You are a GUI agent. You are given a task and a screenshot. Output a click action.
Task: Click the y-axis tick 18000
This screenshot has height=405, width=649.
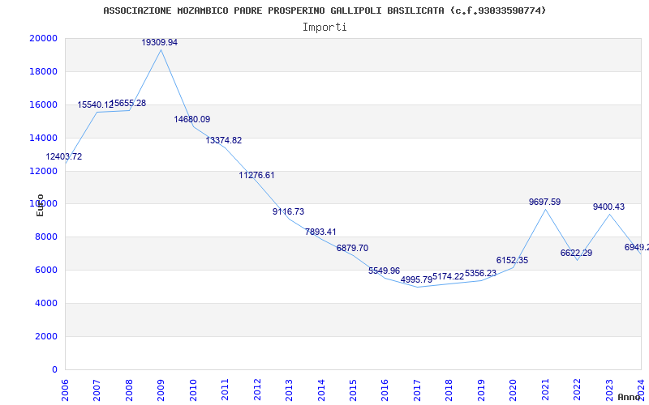point(44,71)
